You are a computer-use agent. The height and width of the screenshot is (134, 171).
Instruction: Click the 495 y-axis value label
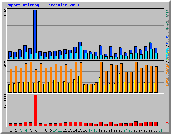pos(5,64)
